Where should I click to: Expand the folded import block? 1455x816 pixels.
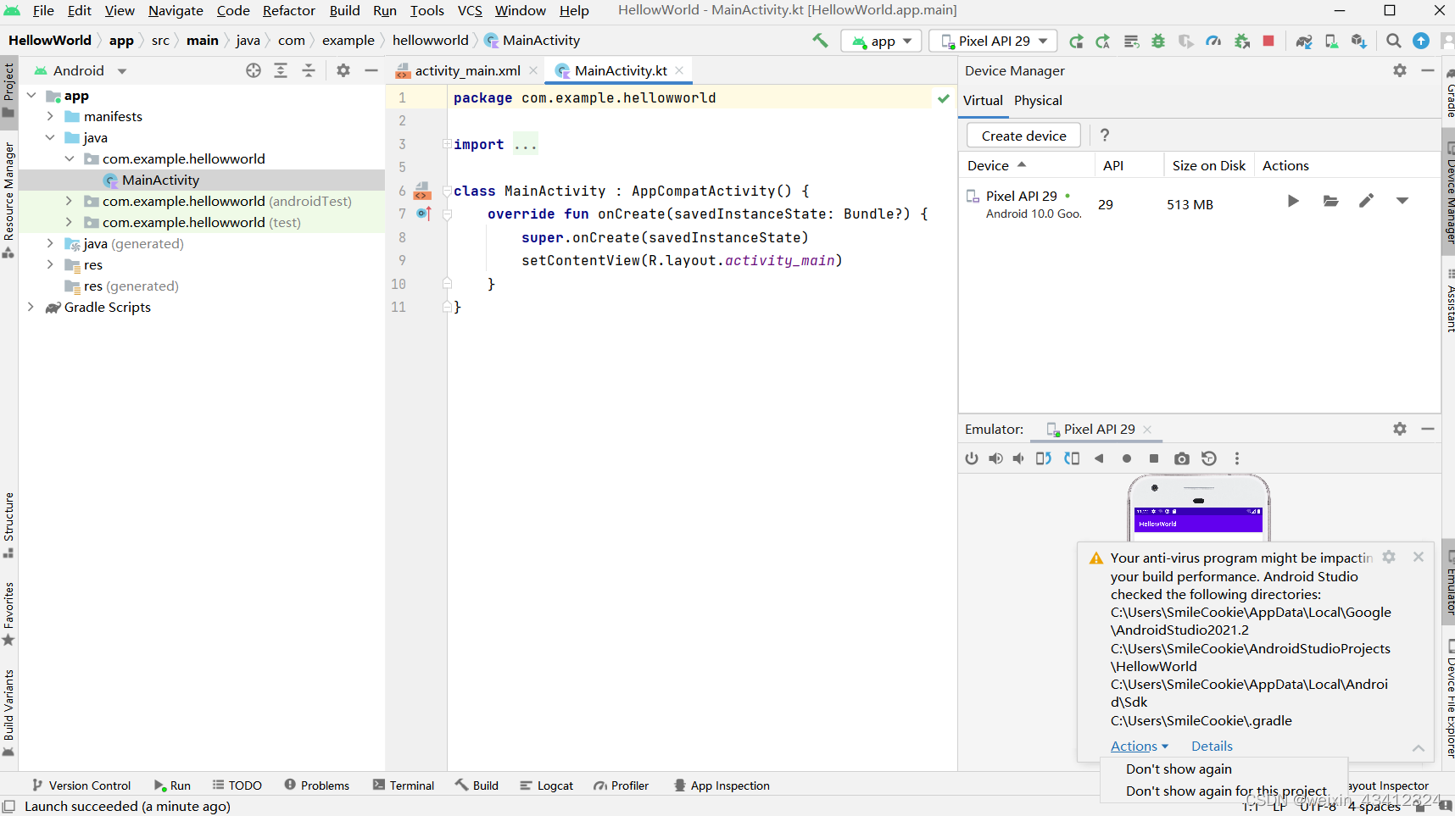[447, 144]
